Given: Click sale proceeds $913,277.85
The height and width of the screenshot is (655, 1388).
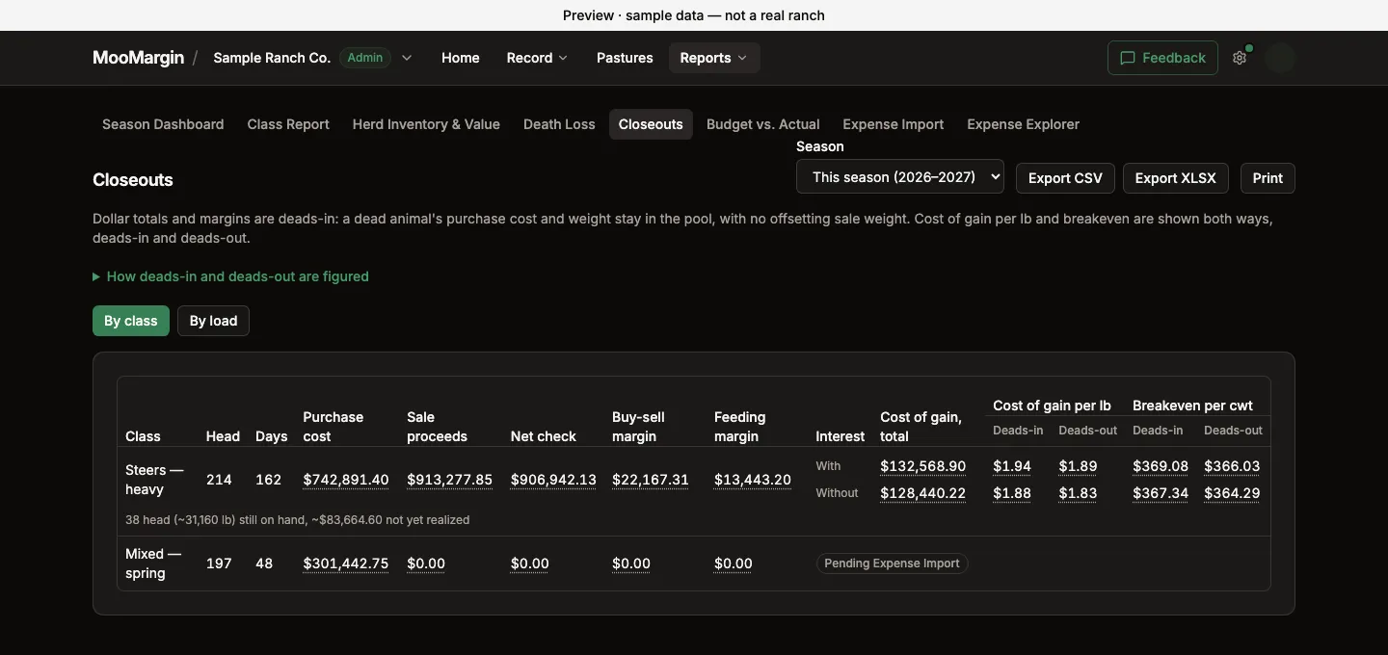Looking at the screenshot, I should (450, 480).
